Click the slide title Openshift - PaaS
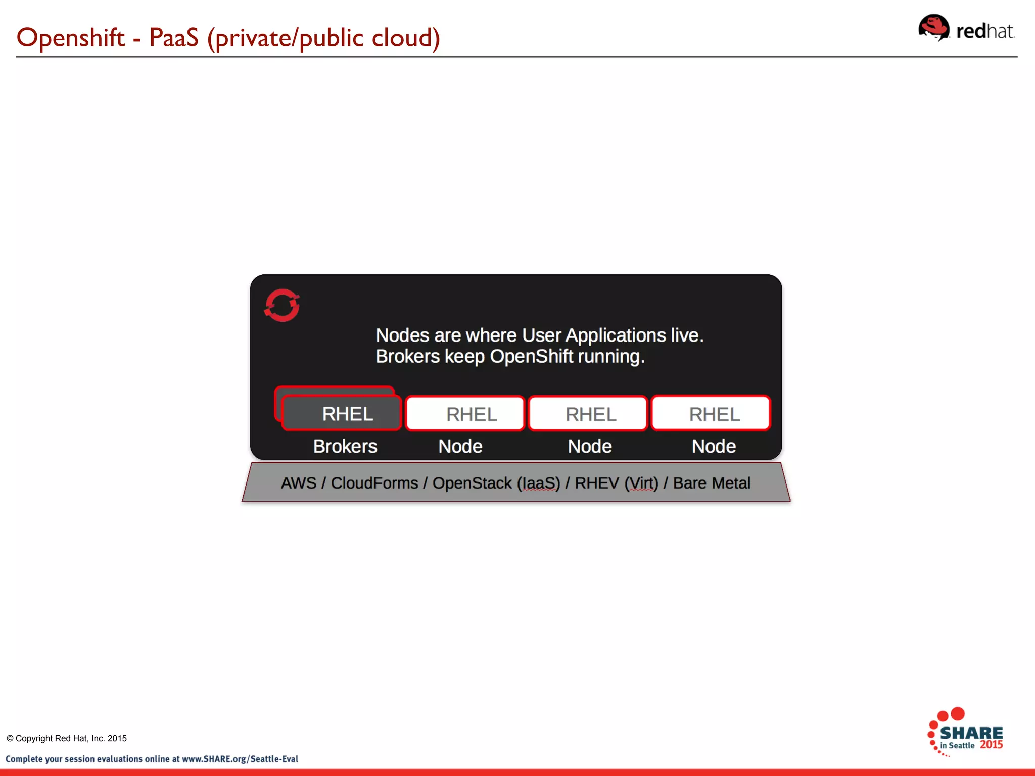Viewport: 1035px width, 776px height. pyautogui.click(x=228, y=37)
